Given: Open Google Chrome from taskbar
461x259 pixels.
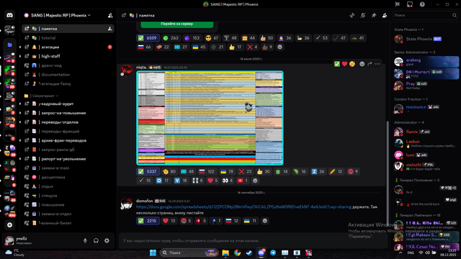Looking at the screenshot, I should click(237, 253).
